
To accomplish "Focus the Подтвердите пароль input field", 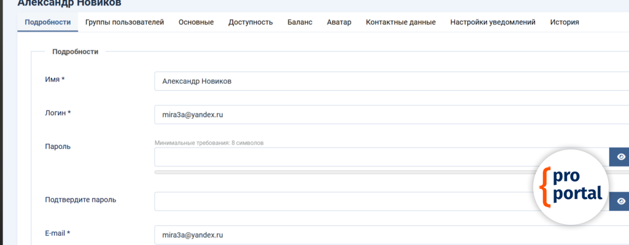I will coord(344,201).
